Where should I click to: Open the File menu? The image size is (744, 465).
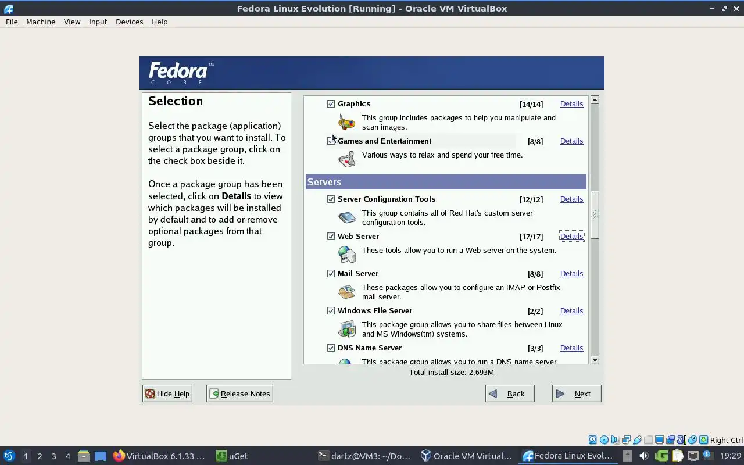(12, 22)
